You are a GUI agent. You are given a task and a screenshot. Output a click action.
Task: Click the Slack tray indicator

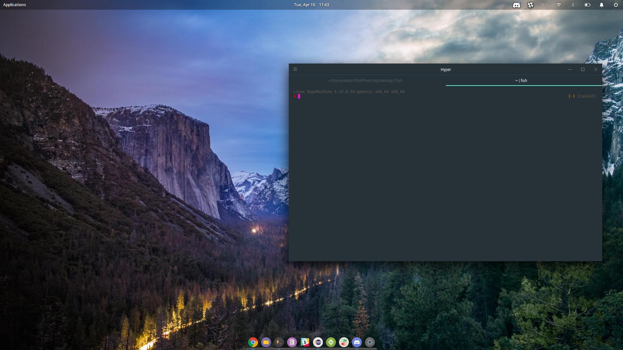[531, 5]
